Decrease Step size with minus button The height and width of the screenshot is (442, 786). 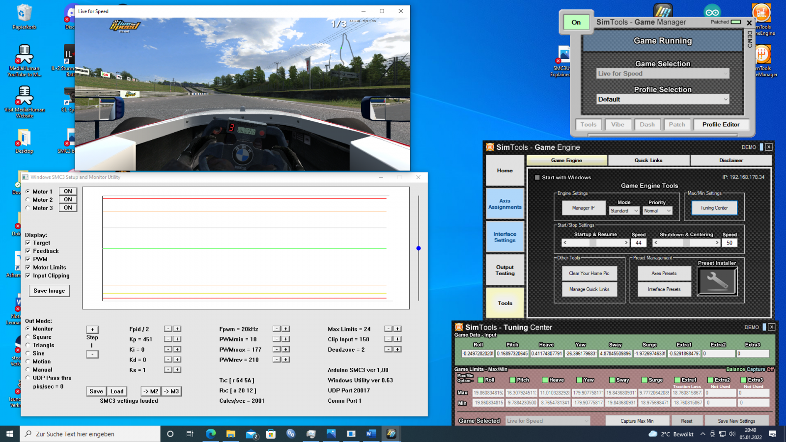(92, 354)
